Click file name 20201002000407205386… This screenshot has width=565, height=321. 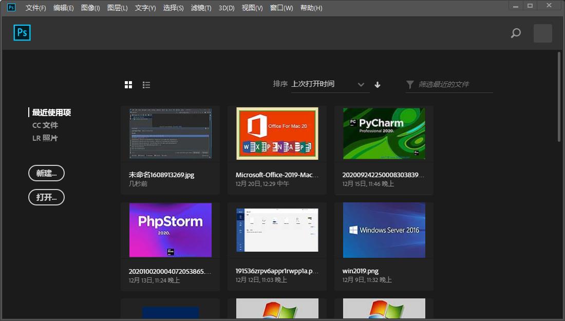tap(170, 272)
